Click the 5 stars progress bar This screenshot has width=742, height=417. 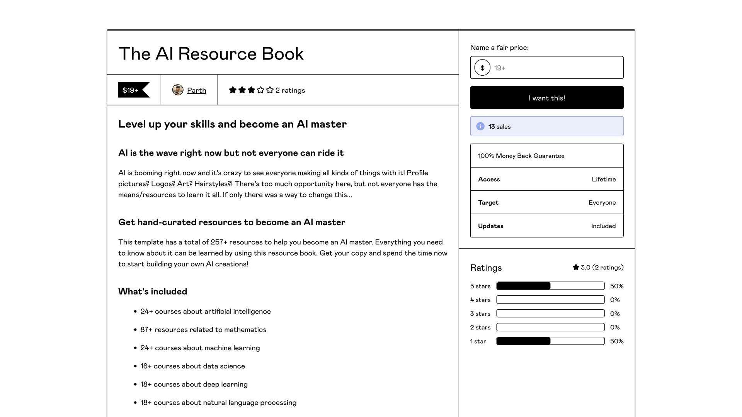(550, 286)
